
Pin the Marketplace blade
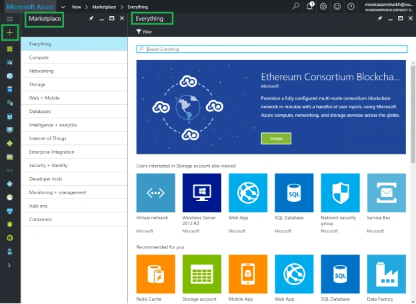click(x=91, y=18)
